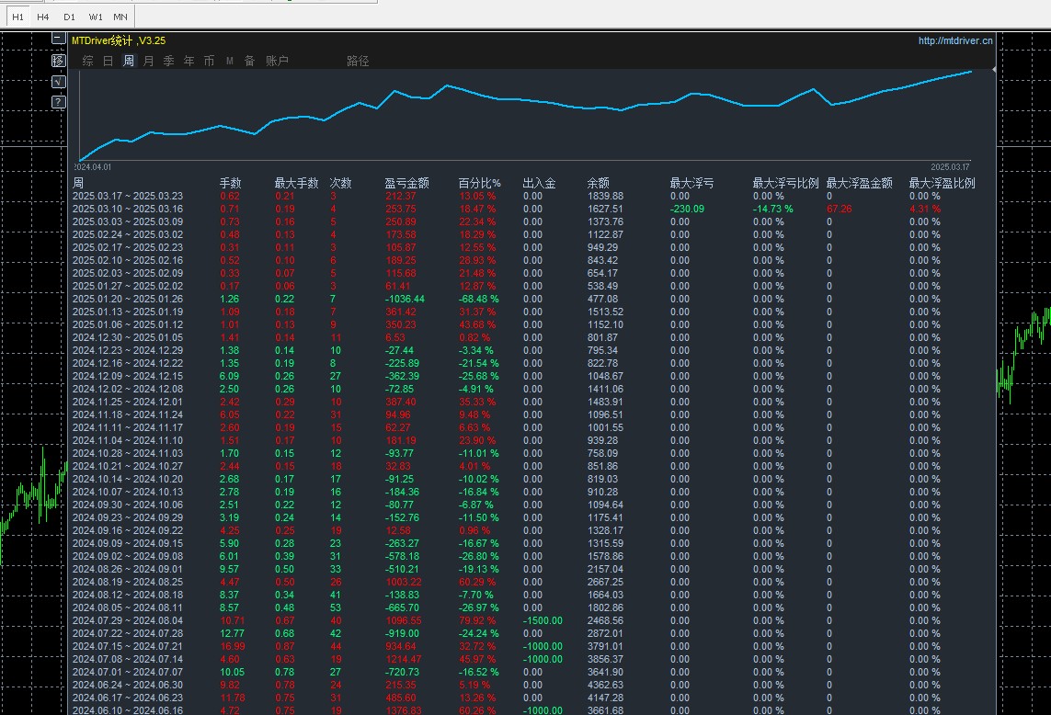Switch to the 月 monthly statistics tab
The width and height of the screenshot is (1051, 715).
[149, 61]
